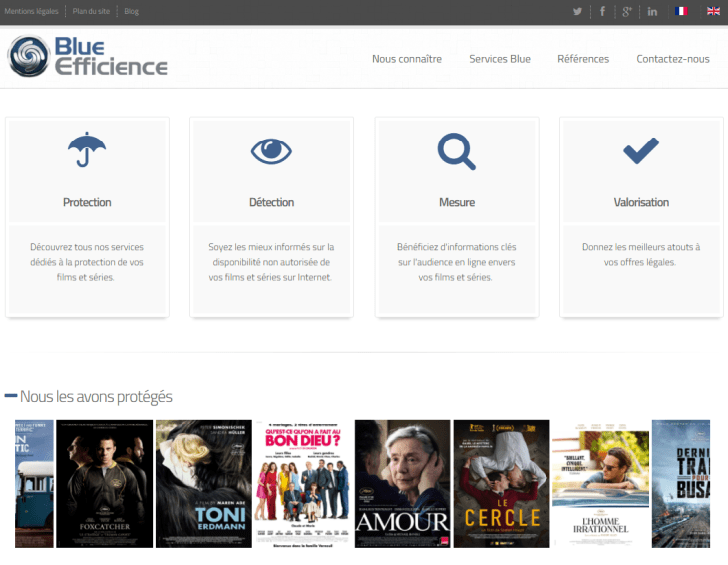Click the umbrella Protection icon
This screenshot has height=565, width=728.
pyautogui.click(x=87, y=150)
